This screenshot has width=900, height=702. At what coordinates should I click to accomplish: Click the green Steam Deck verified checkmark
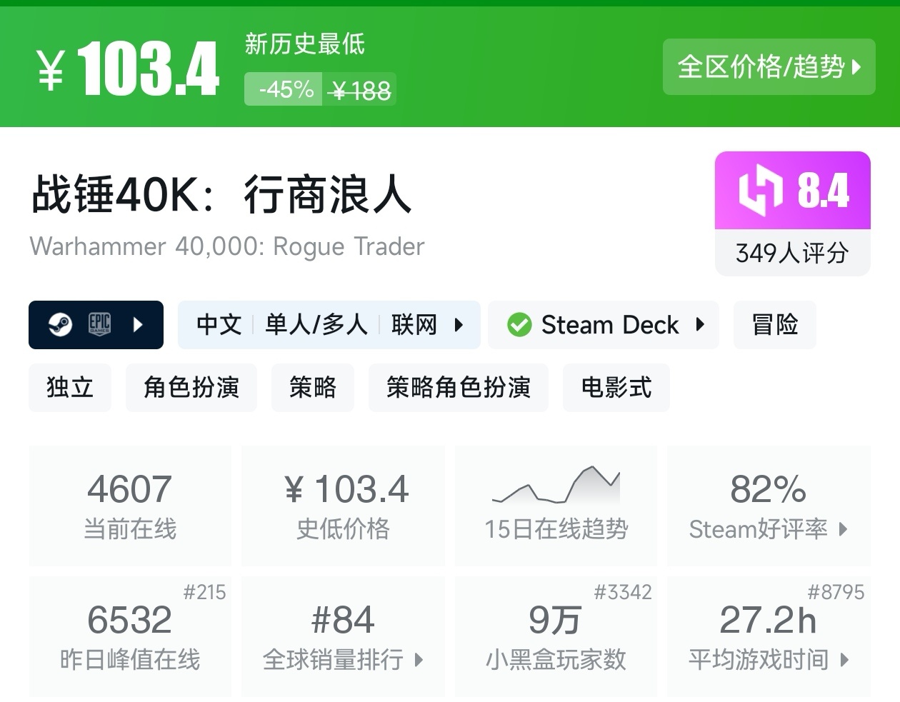tap(519, 325)
